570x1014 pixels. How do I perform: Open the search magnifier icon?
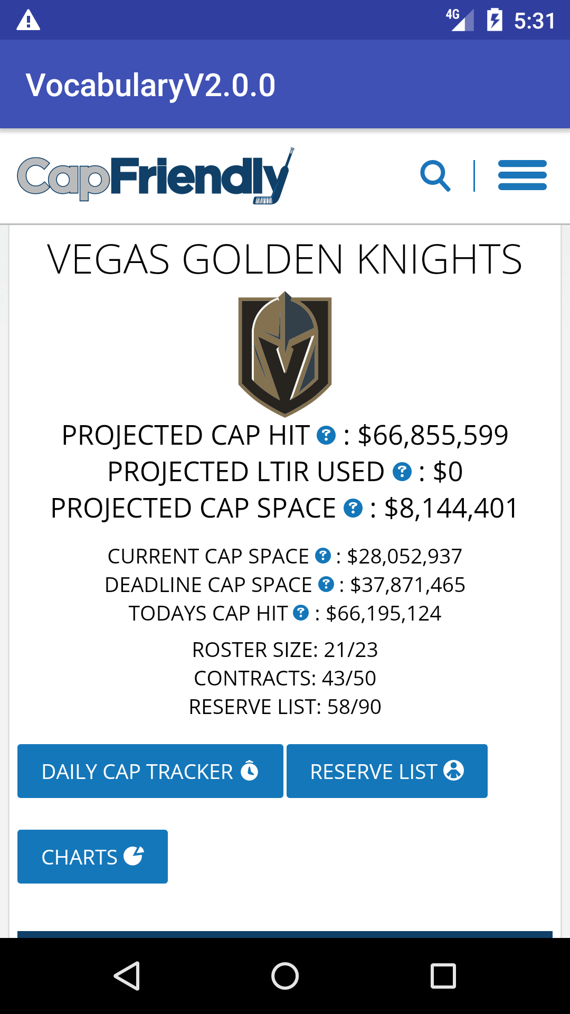(435, 176)
